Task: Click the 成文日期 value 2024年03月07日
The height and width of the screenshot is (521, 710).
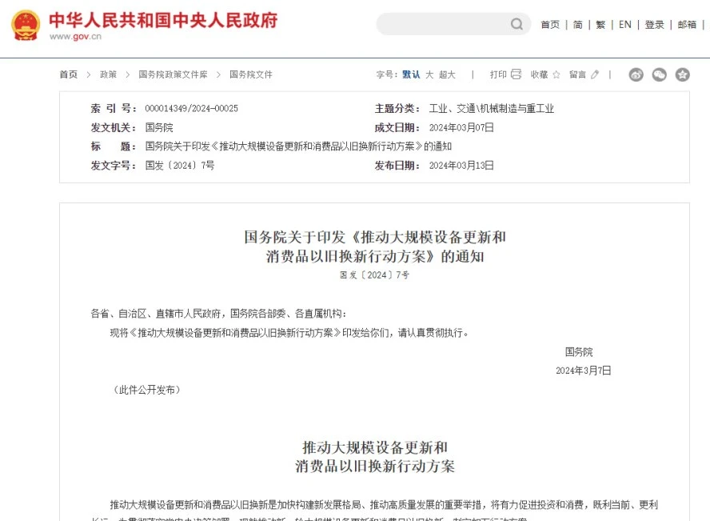Action: [x=461, y=128]
